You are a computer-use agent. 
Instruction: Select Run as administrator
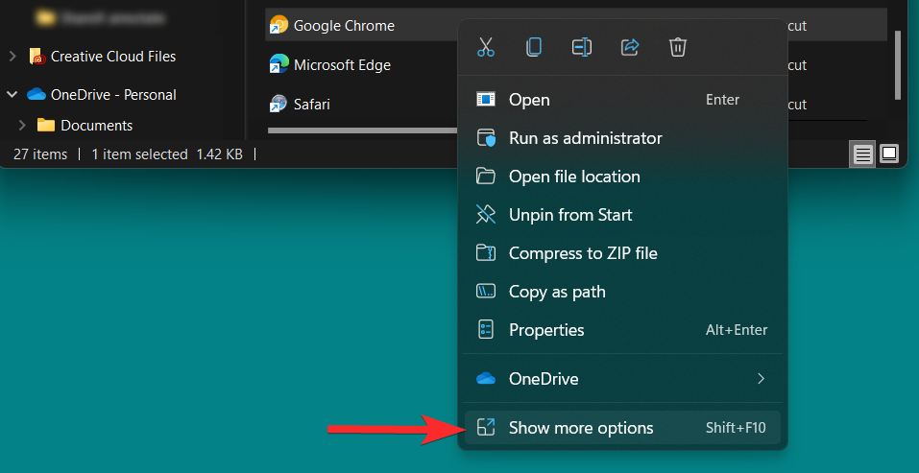[585, 138]
